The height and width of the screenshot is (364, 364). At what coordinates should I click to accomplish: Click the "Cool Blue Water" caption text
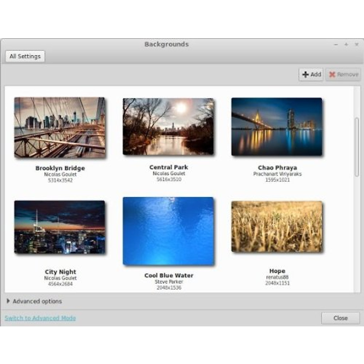[169, 275]
